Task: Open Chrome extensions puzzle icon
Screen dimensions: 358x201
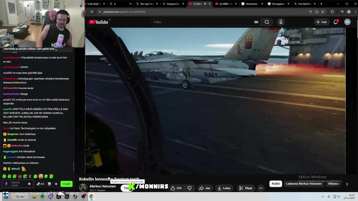Action: pyautogui.click(x=332, y=12)
